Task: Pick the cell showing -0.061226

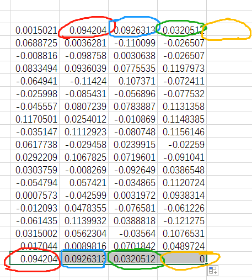Action: (182, 207)
